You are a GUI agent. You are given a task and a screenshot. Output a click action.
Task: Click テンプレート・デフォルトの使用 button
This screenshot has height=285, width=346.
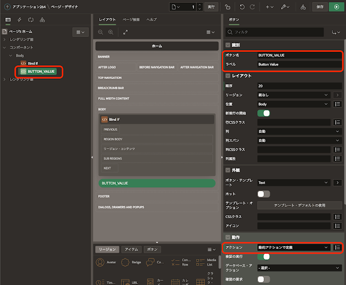tap(300, 205)
